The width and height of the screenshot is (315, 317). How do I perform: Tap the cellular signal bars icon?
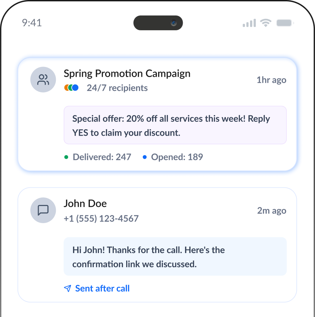(x=249, y=23)
